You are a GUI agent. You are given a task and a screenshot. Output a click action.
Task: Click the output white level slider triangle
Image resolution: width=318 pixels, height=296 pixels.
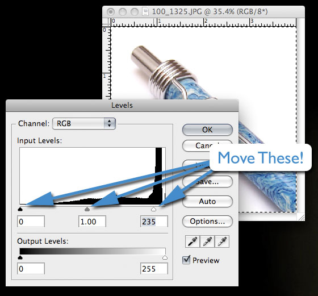(165, 257)
